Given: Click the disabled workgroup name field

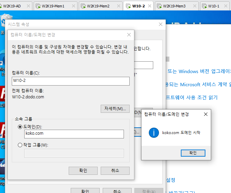Looking at the screenshot, I should click(x=74, y=153).
